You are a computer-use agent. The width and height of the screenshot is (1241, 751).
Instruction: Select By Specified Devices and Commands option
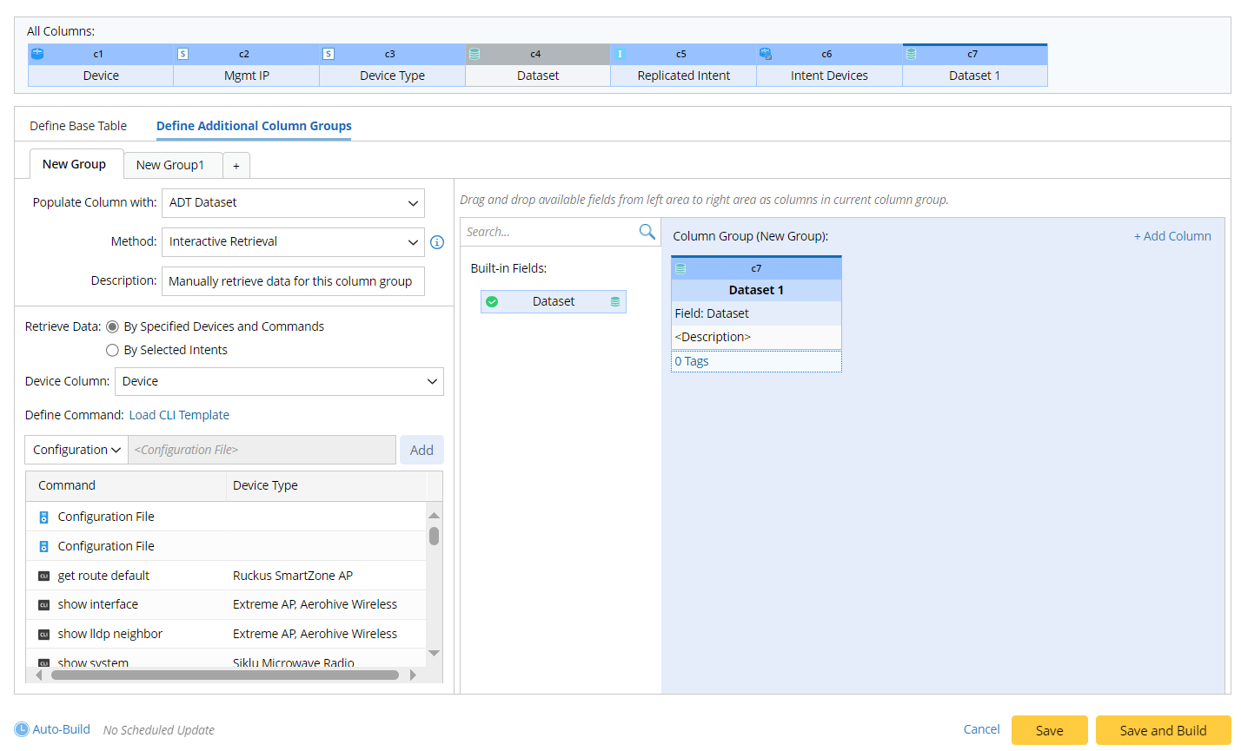coord(112,326)
